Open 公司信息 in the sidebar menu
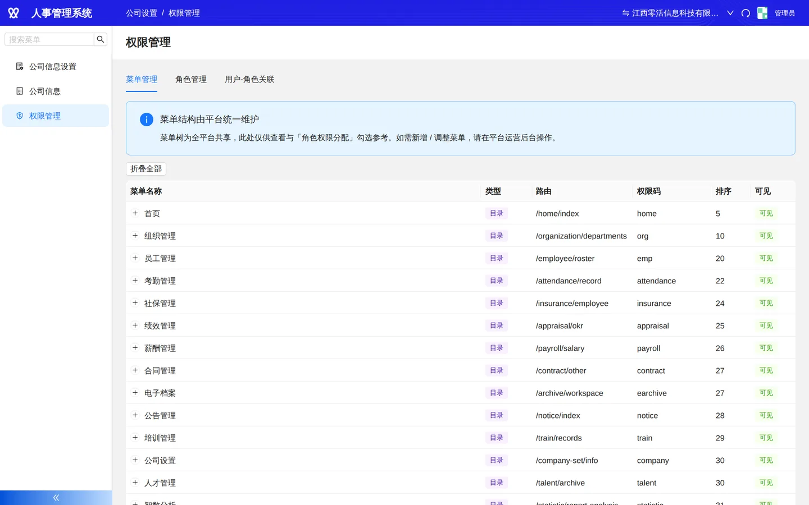 [56, 91]
